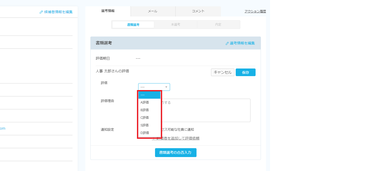Open the アクション履歴 link
The image size is (391, 171).
tap(255, 11)
